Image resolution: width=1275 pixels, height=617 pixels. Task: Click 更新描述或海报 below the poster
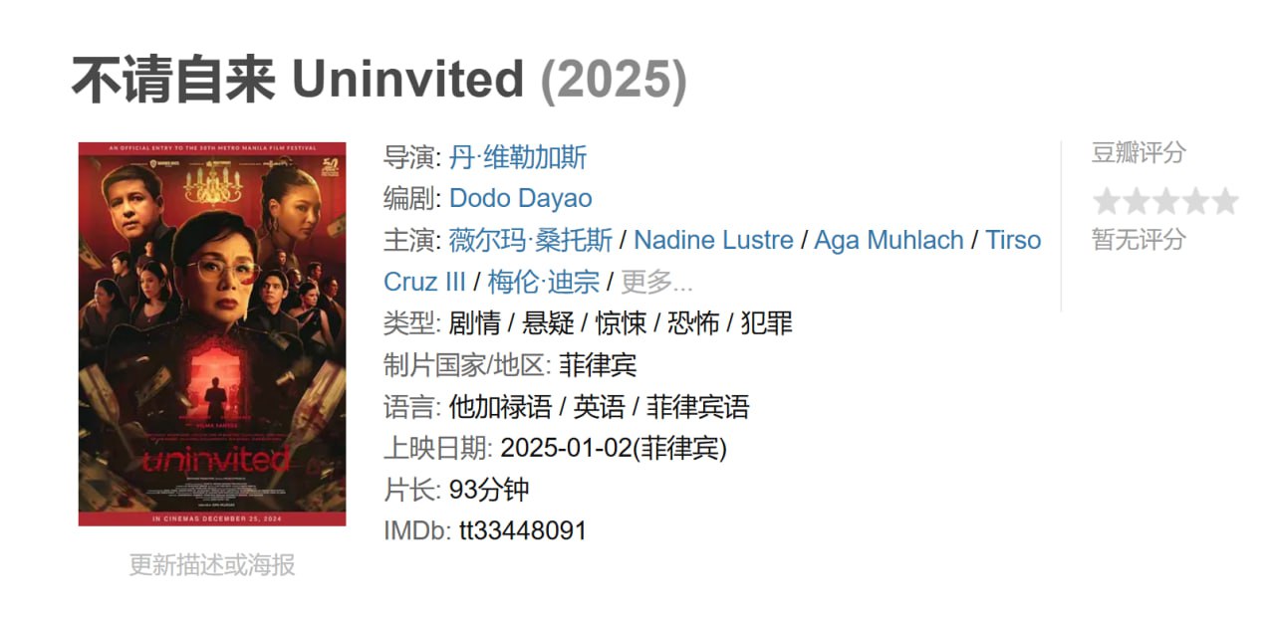pyautogui.click(x=212, y=565)
